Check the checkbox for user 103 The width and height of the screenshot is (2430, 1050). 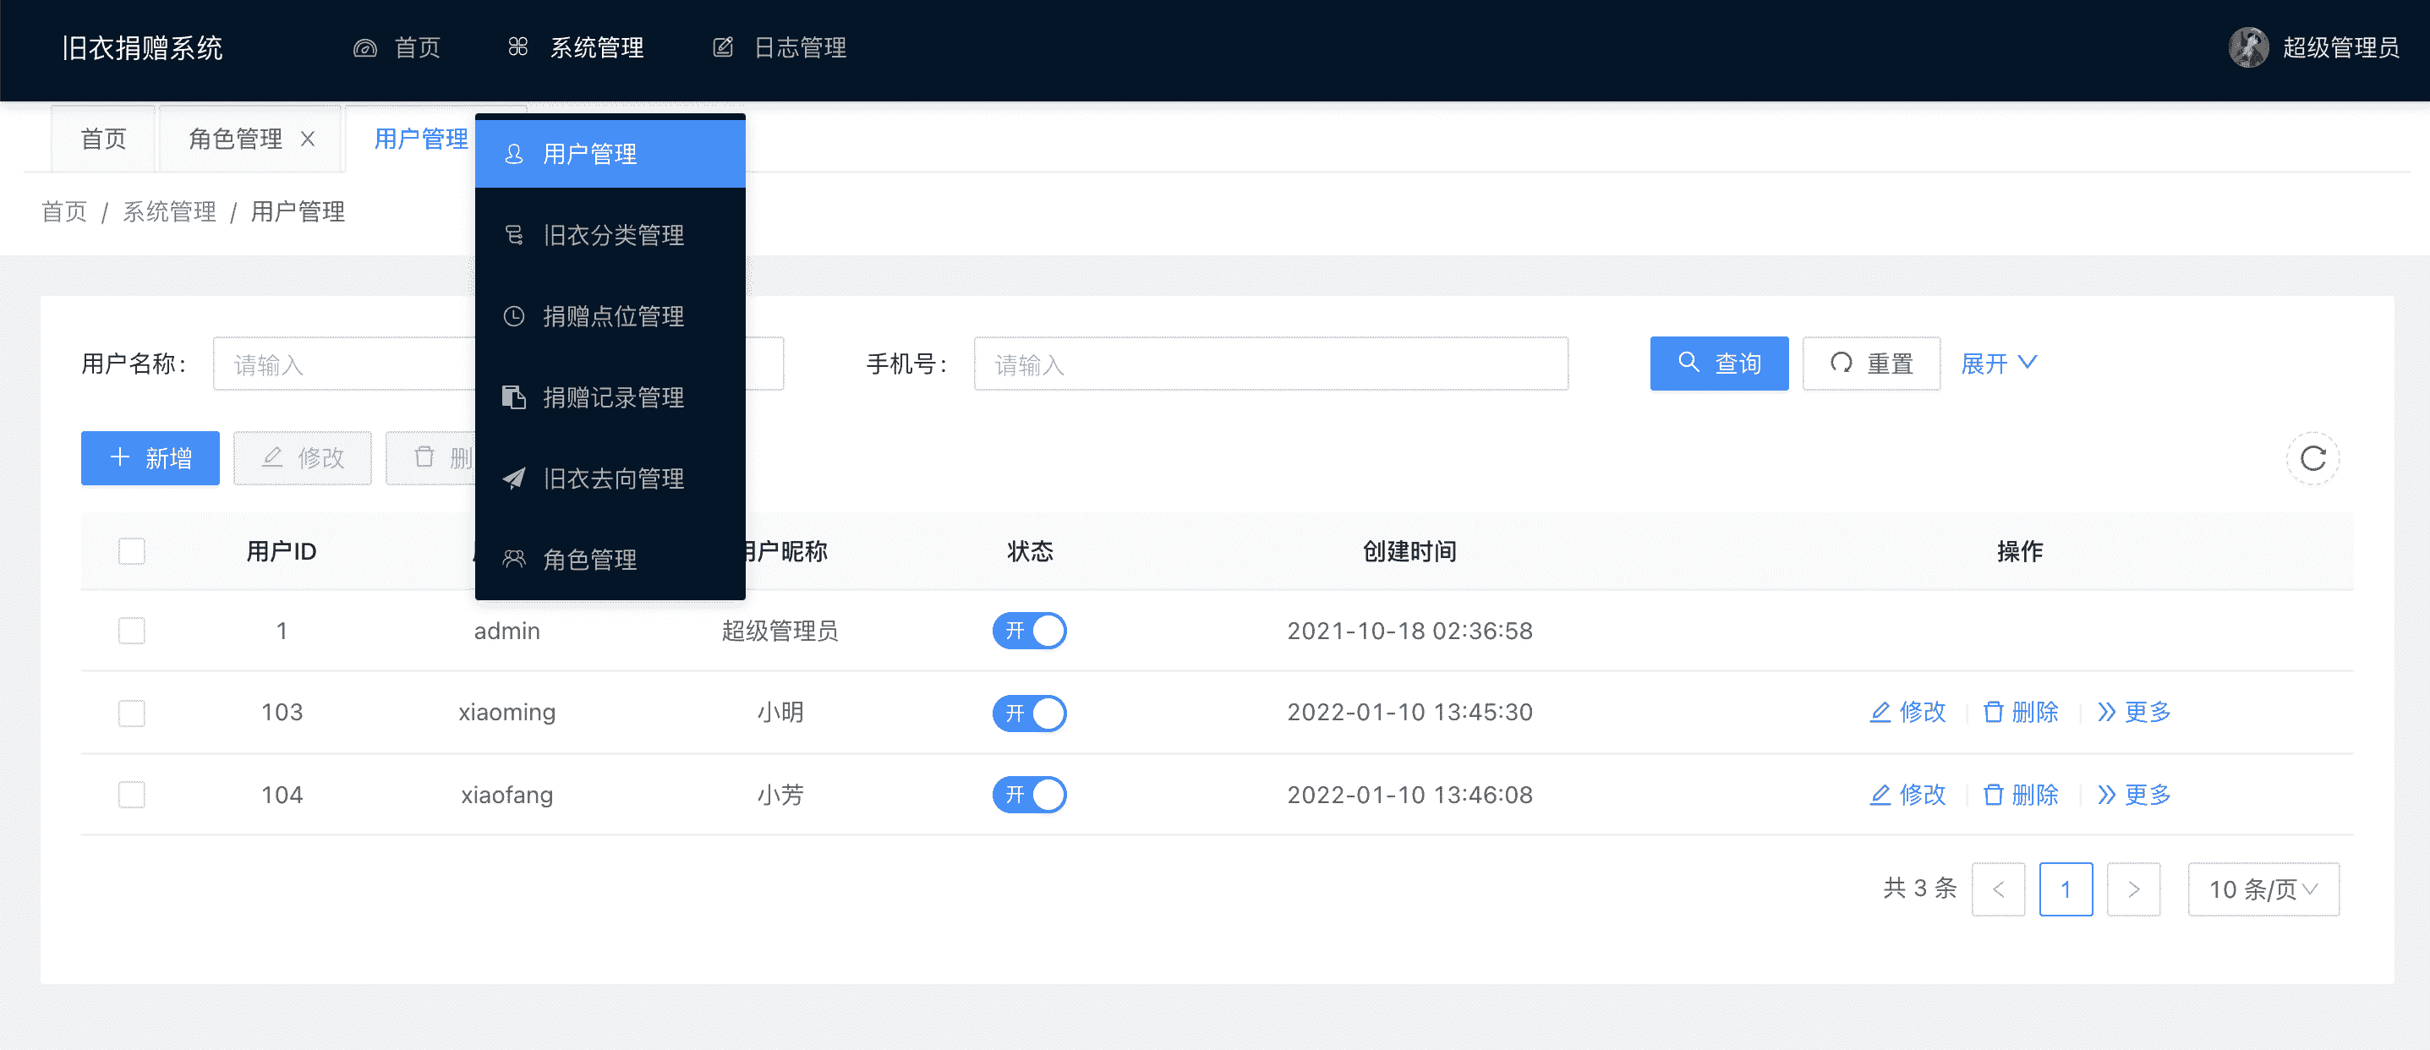click(x=132, y=713)
